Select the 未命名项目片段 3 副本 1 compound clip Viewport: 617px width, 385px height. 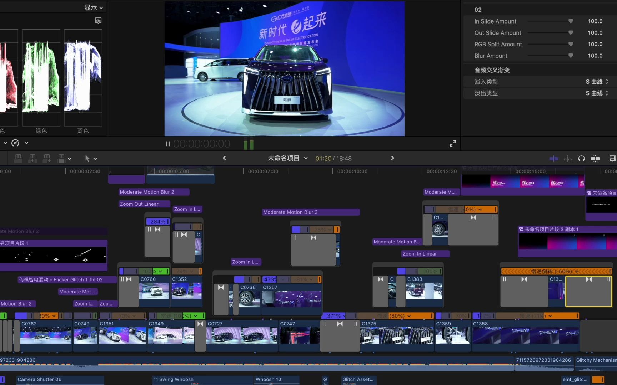(567, 241)
